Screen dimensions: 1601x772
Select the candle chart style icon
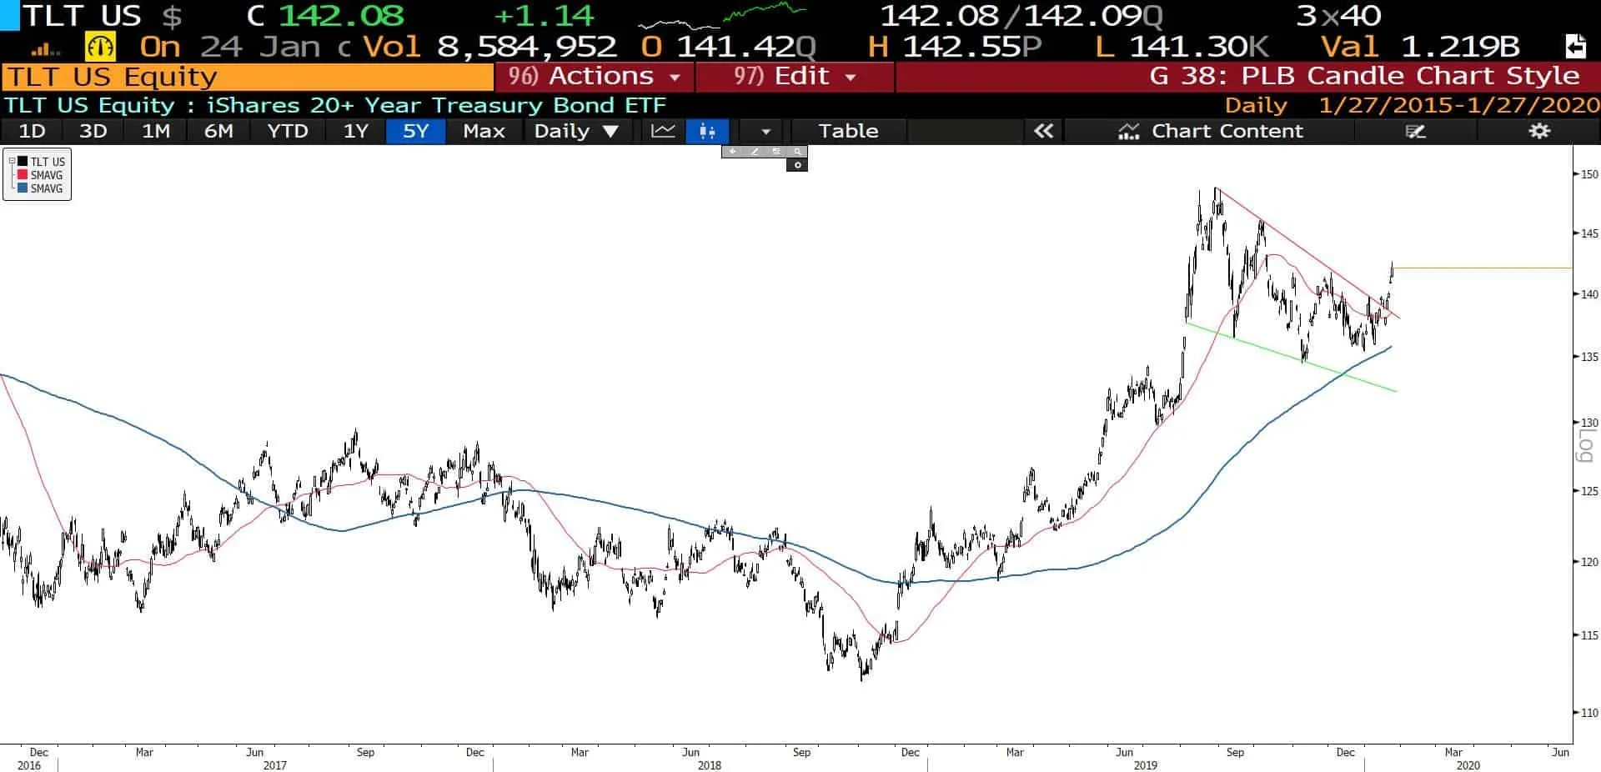707,131
